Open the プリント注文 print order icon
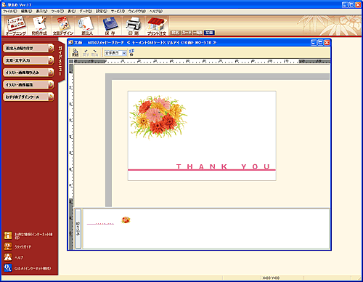The width and height of the screenshot is (363, 282). (x=157, y=25)
